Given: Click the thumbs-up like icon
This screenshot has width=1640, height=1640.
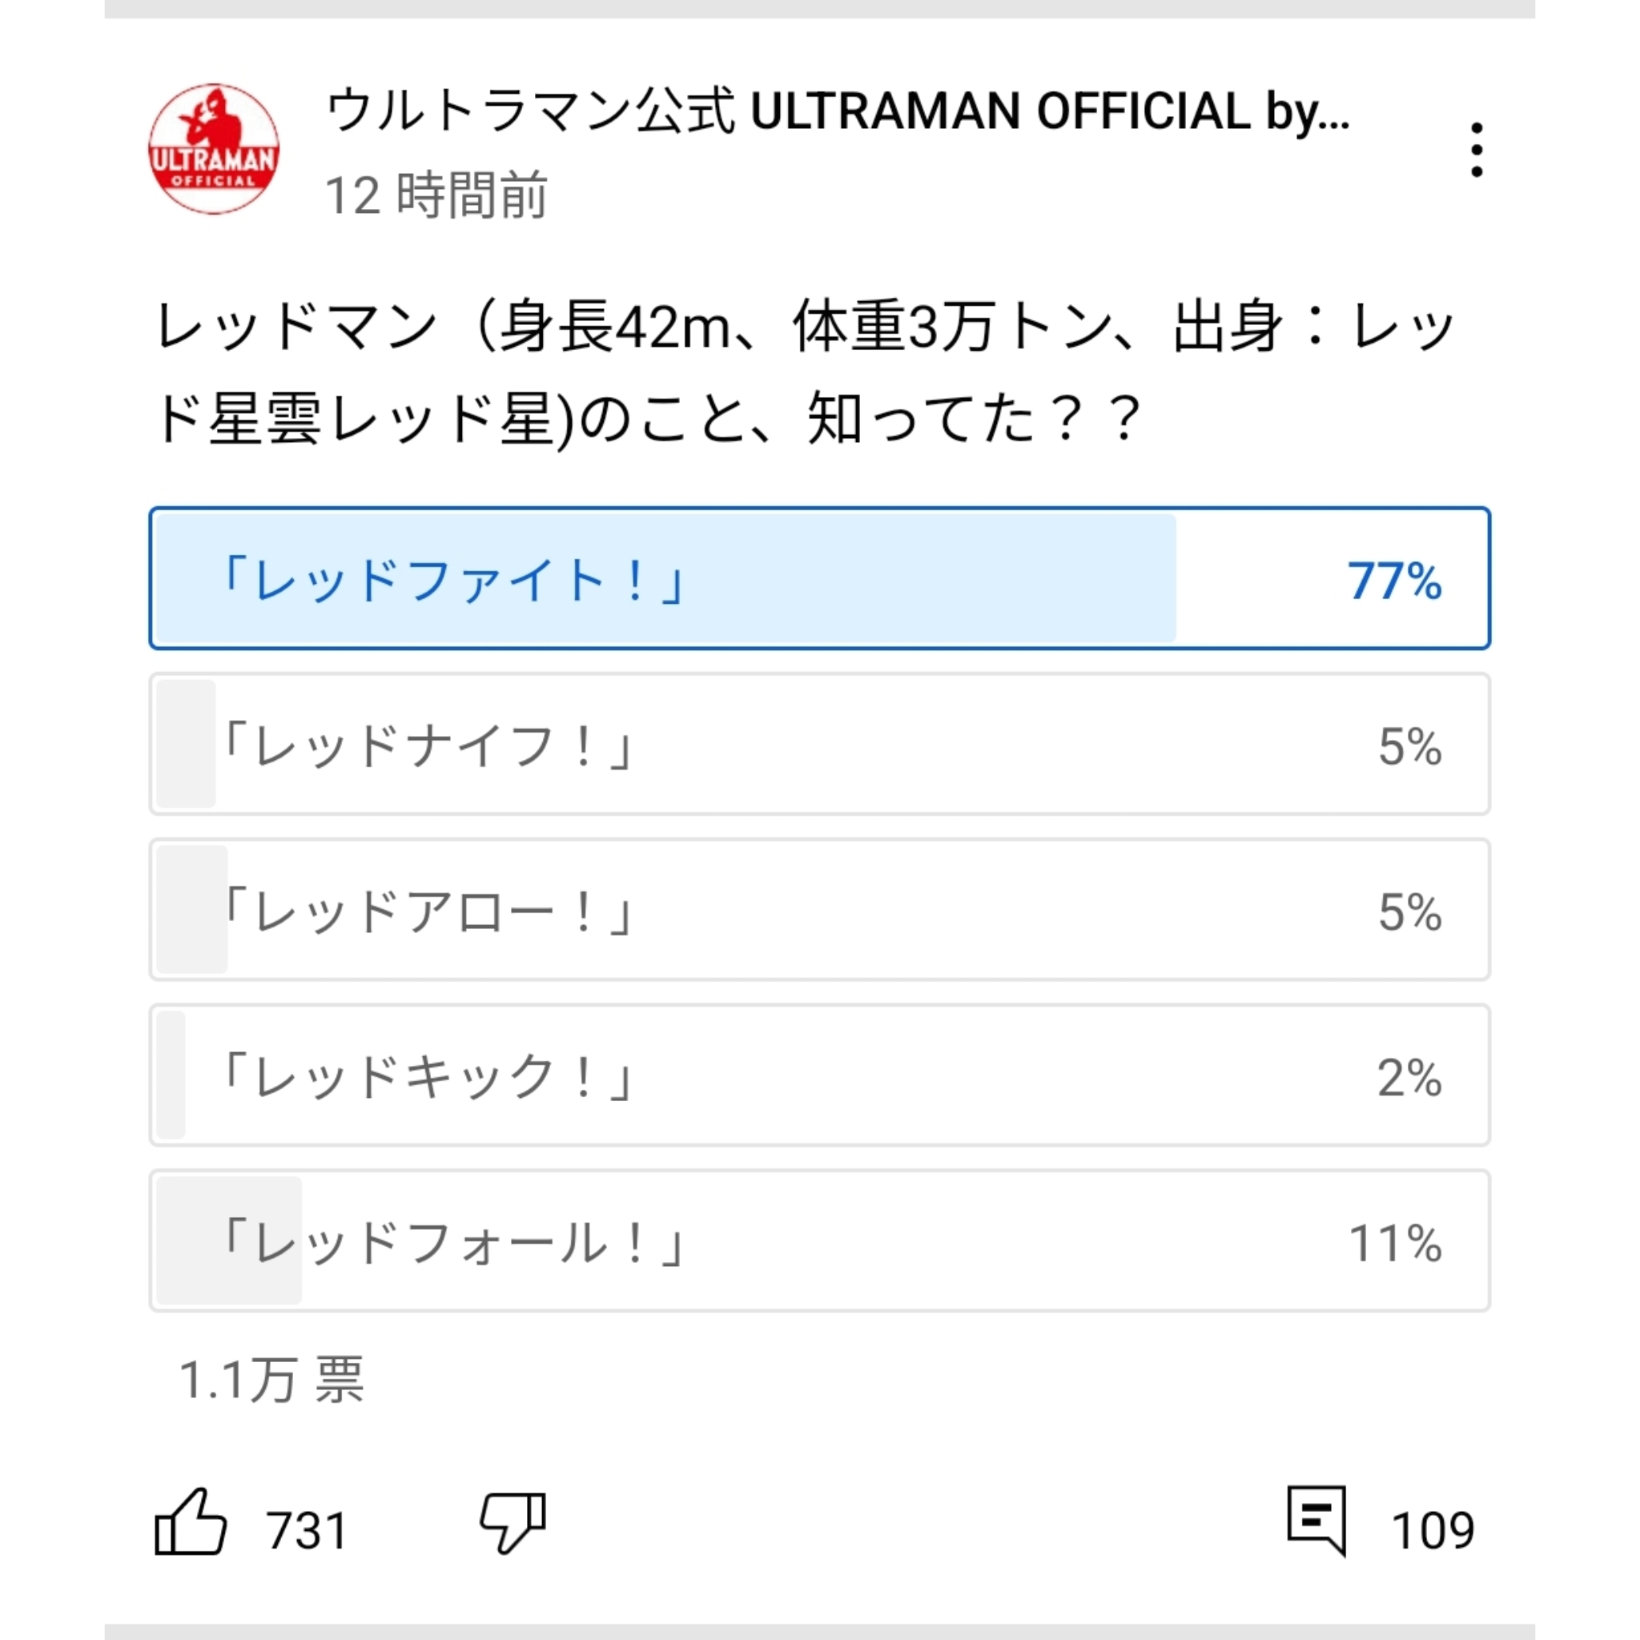Looking at the screenshot, I should point(191,1522).
